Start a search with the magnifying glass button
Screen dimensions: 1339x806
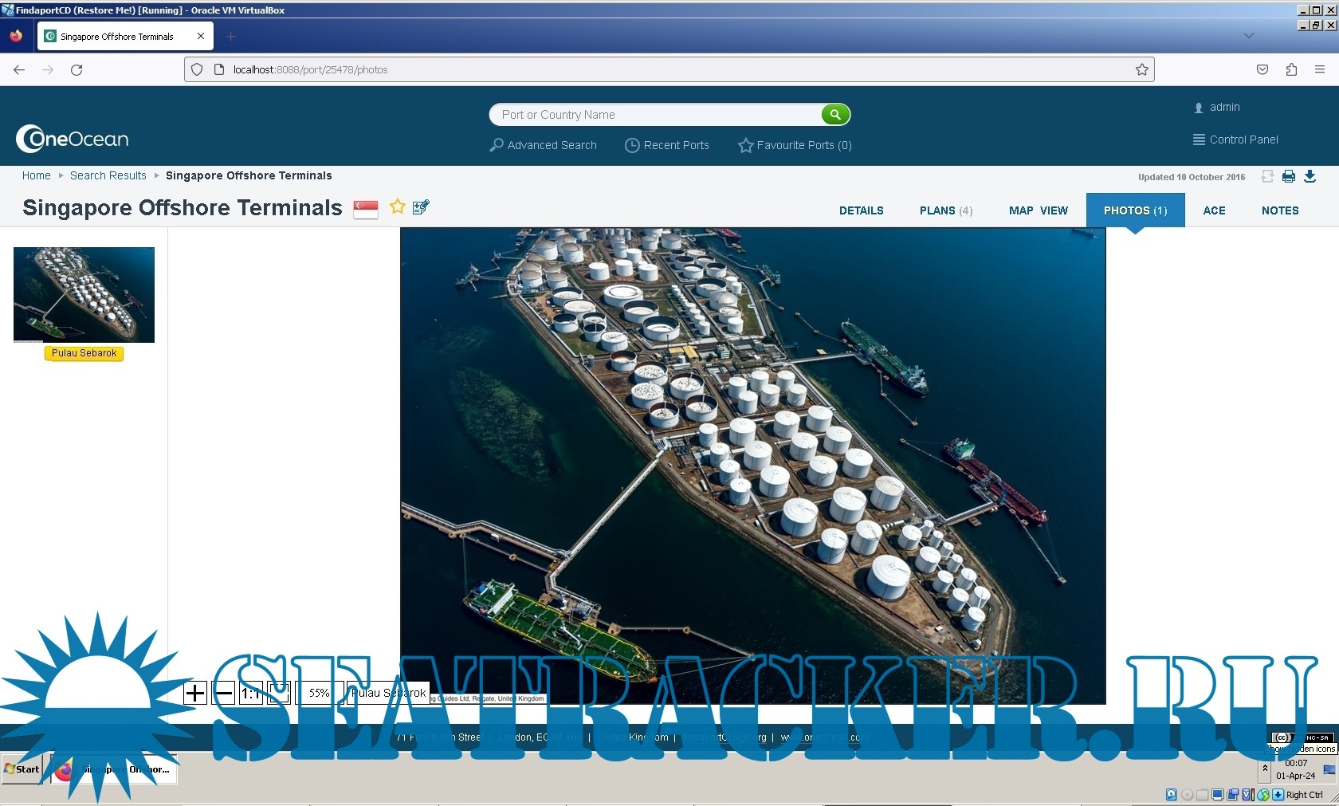pyautogui.click(x=834, y=114)
